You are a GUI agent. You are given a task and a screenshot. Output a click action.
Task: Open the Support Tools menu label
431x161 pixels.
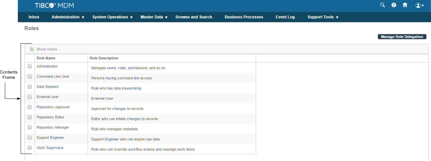[321, 17]
